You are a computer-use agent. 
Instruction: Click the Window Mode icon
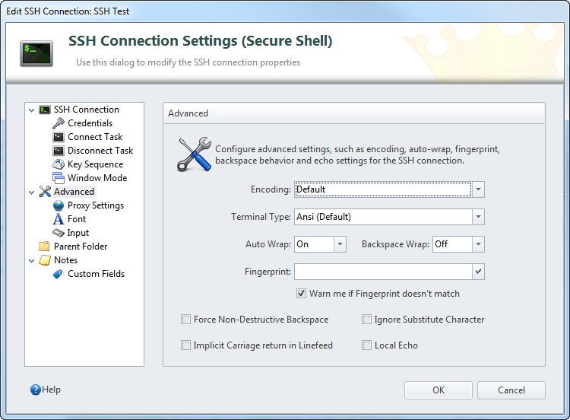click(59, 178)
